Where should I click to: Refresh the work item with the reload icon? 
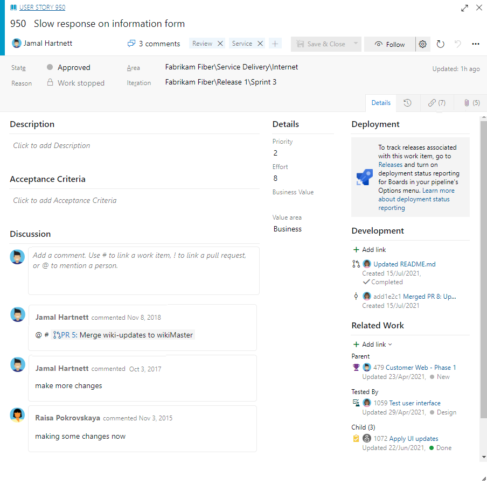[440, 44]
